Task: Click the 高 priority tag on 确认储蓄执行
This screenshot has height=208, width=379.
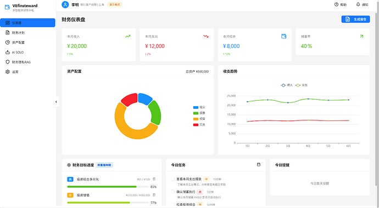Action: (200, 192)
